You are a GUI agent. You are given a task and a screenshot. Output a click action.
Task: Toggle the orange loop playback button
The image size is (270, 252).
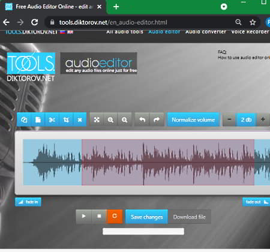click(115, 217)
